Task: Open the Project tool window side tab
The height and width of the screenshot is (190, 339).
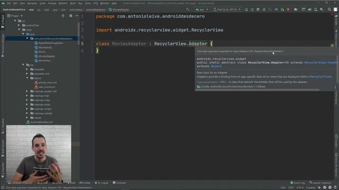Action: coord(3,21)
